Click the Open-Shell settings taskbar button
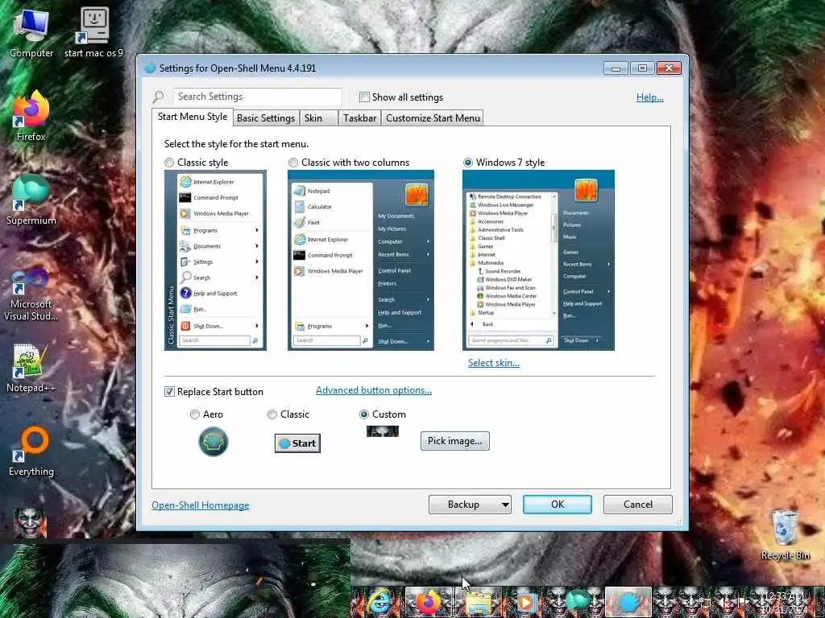This screenshot has width=825, height=618. coord(628,602)
